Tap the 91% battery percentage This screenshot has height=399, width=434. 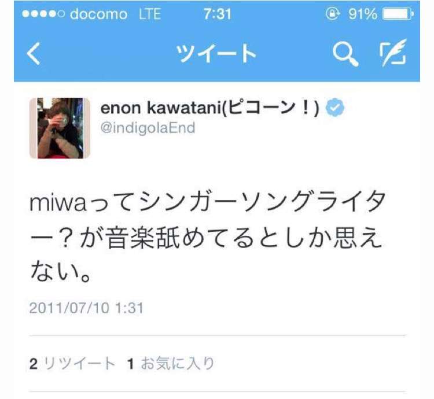(x=363, y=14)
